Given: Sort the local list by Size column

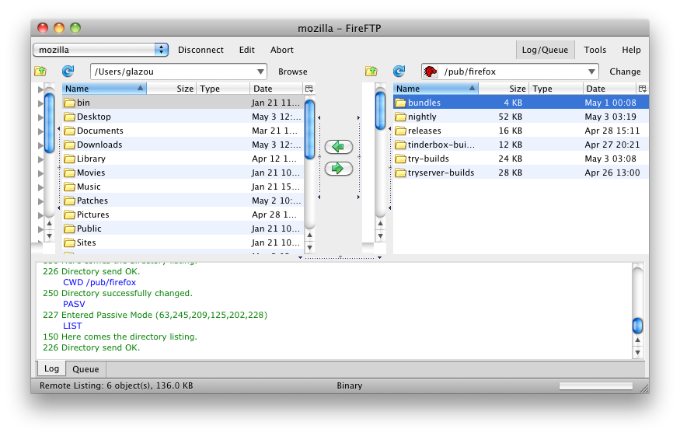Looking at the screenshot, I should (x=172, y=89).
